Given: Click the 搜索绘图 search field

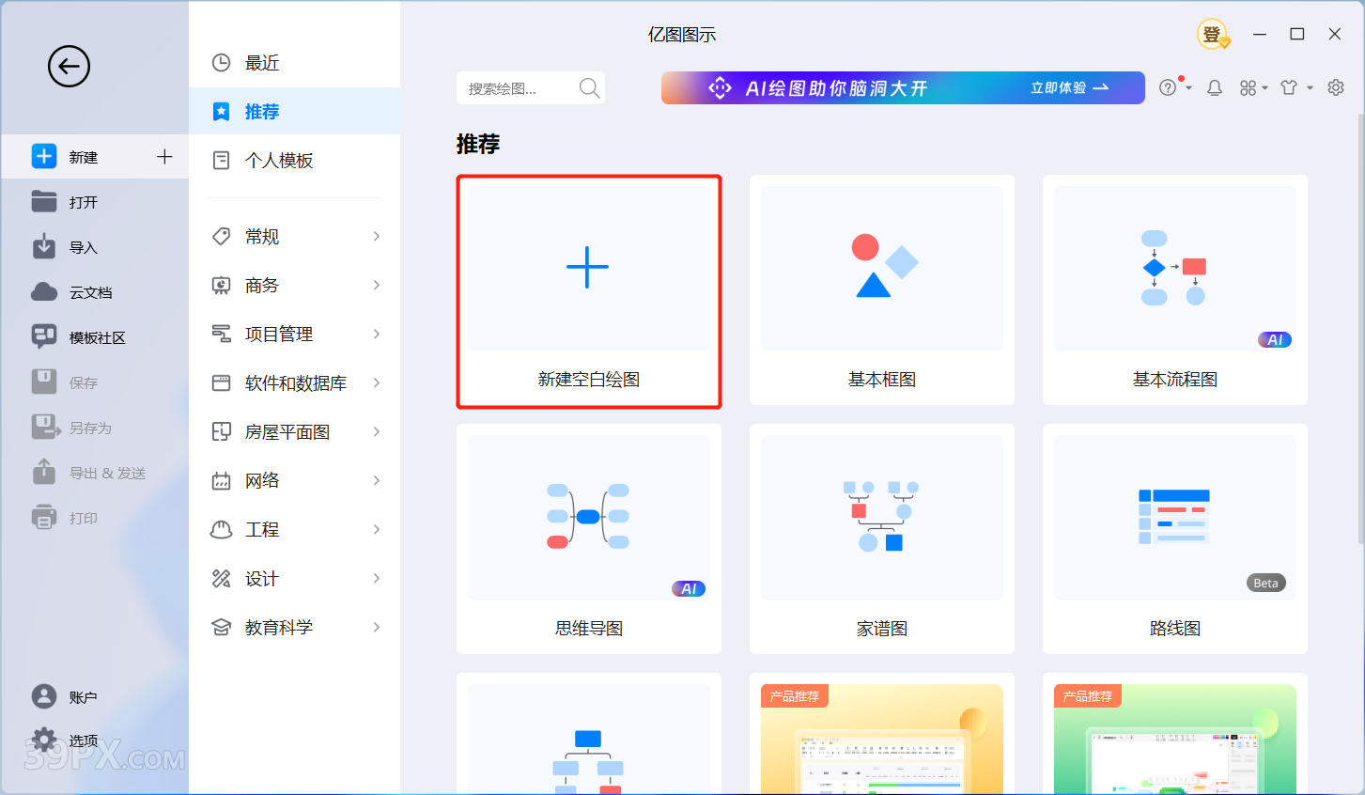Looking at the screenshot, I should click(x=530, y=88).
